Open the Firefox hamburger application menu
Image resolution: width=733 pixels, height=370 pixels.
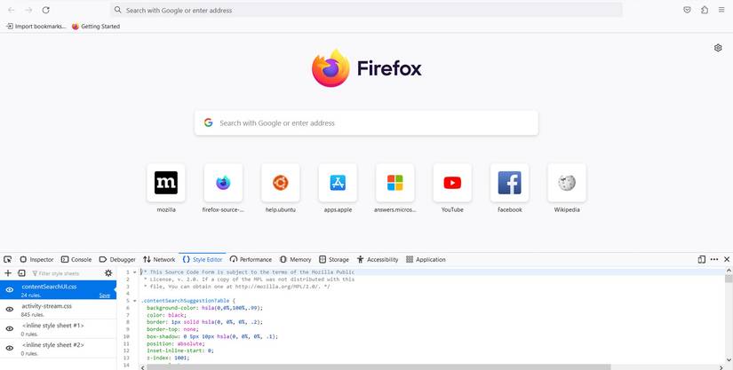(x=721, y=10)
